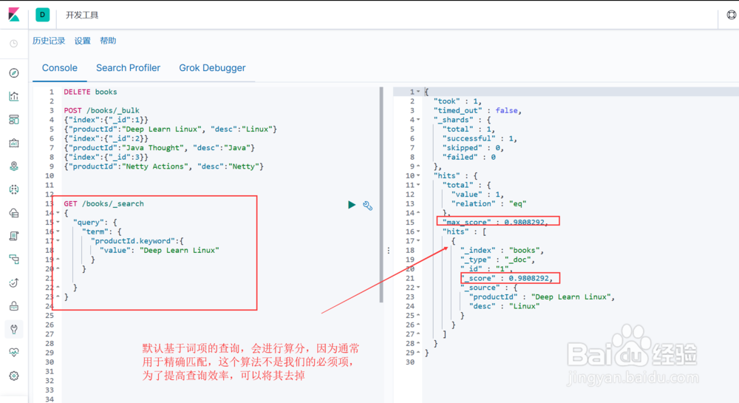Viewport: 739px width, 403px height.
Task: Collapse "productId.keyword" block at line 17
Action: 58,241
